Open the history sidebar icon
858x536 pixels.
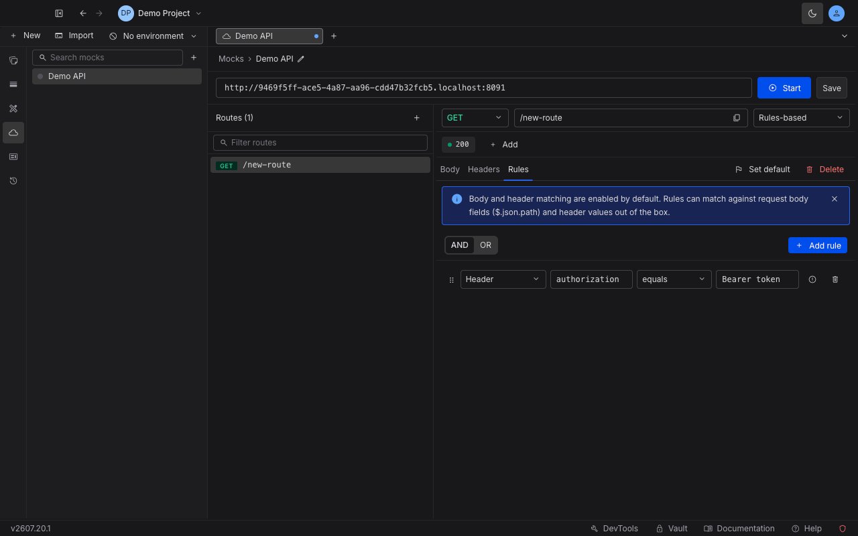pos(13,181)
